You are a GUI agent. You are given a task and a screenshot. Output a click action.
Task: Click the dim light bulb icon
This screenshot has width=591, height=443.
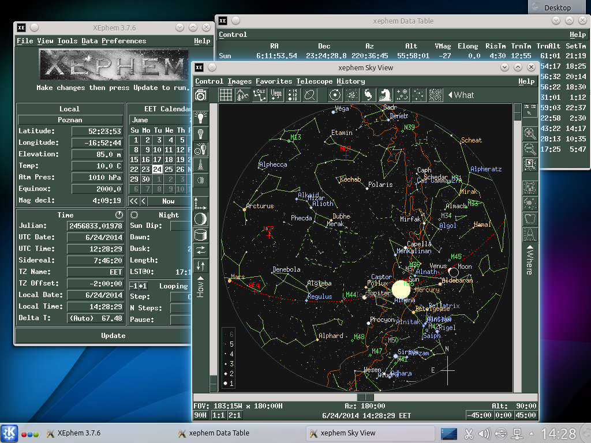point(200,134)
